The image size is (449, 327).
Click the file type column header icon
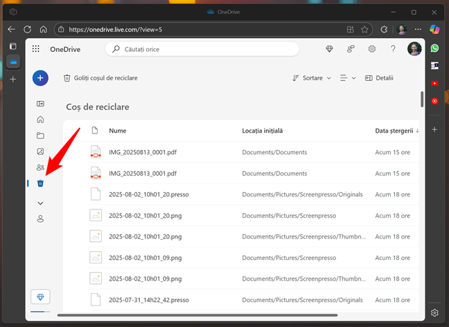pos(95,131)
